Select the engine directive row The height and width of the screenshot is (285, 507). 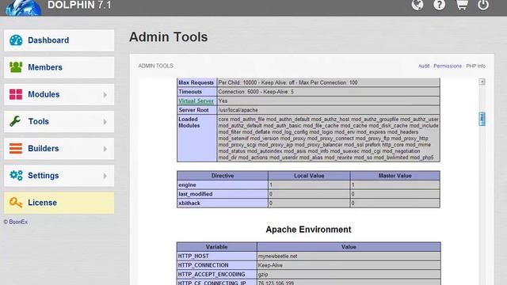pos(308,184)
